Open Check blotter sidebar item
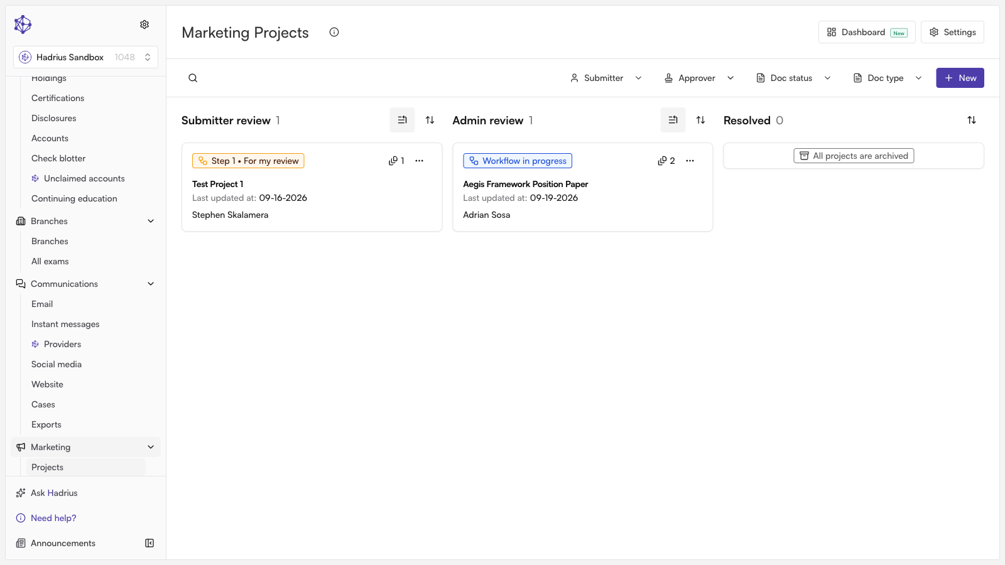This screenshot has width=1005, height=565. [x=58, y=158]
